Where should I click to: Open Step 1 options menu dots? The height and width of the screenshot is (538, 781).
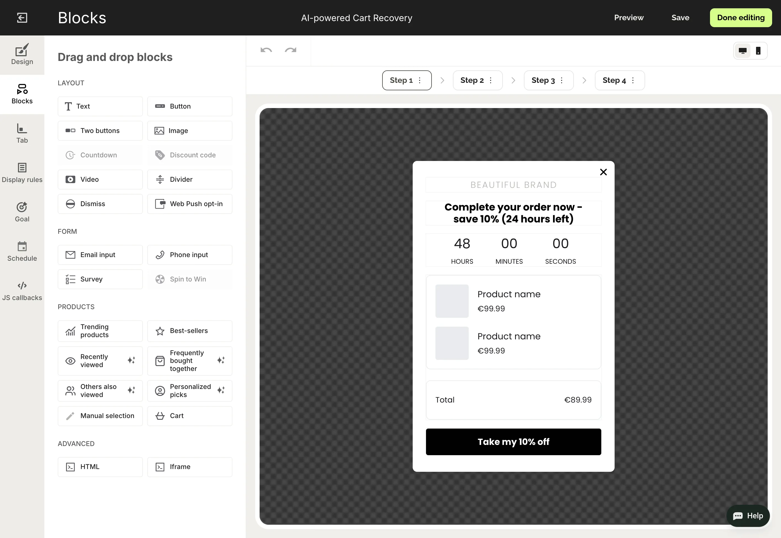[420, 81]
